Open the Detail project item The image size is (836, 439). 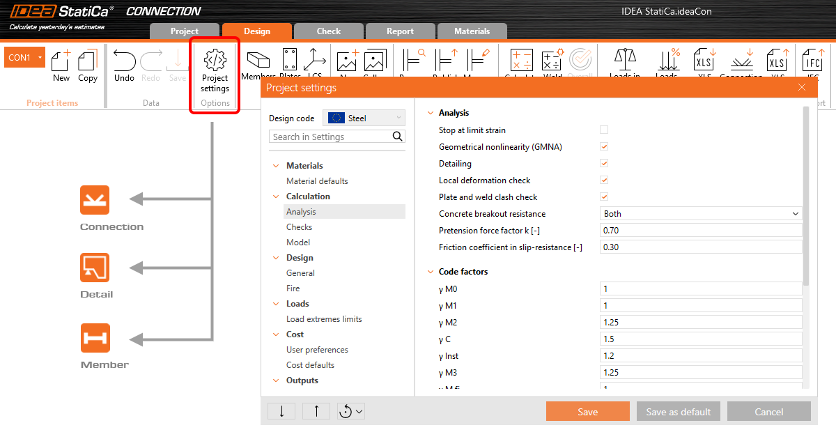click(95, 268)
